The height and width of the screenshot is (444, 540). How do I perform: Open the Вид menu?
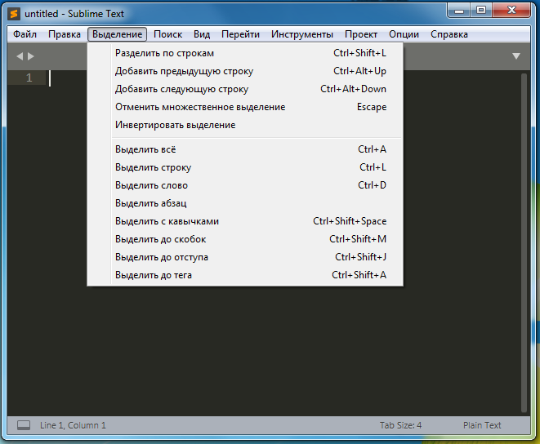[x=202, y=34]
